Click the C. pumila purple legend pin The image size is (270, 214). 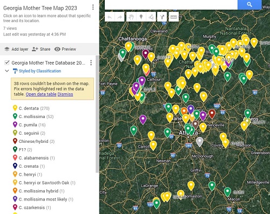15,125
